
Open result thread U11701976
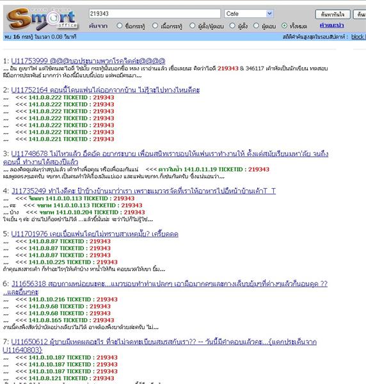coord(95,234)
